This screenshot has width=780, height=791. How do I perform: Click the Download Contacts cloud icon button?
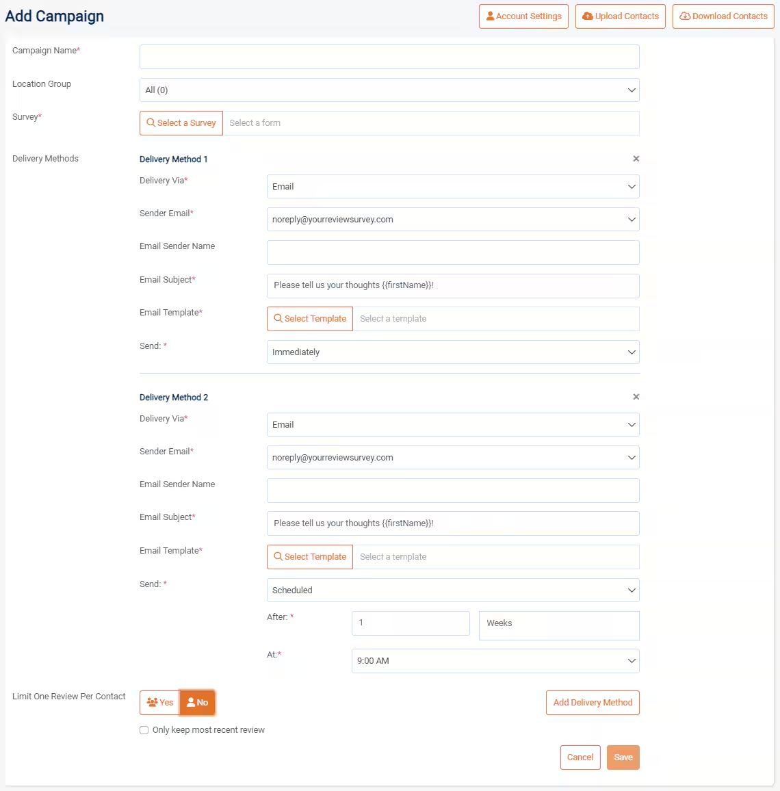723,16
